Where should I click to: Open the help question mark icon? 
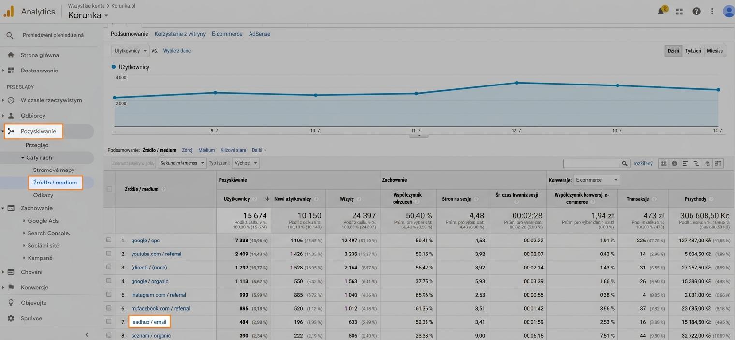point(696,11)
